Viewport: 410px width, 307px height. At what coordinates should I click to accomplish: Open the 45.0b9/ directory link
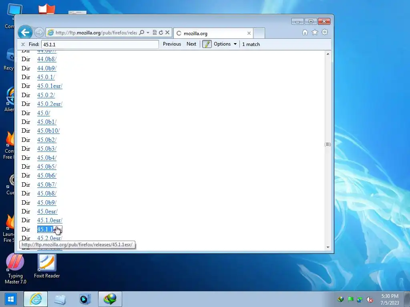click(x=47, y=203)
